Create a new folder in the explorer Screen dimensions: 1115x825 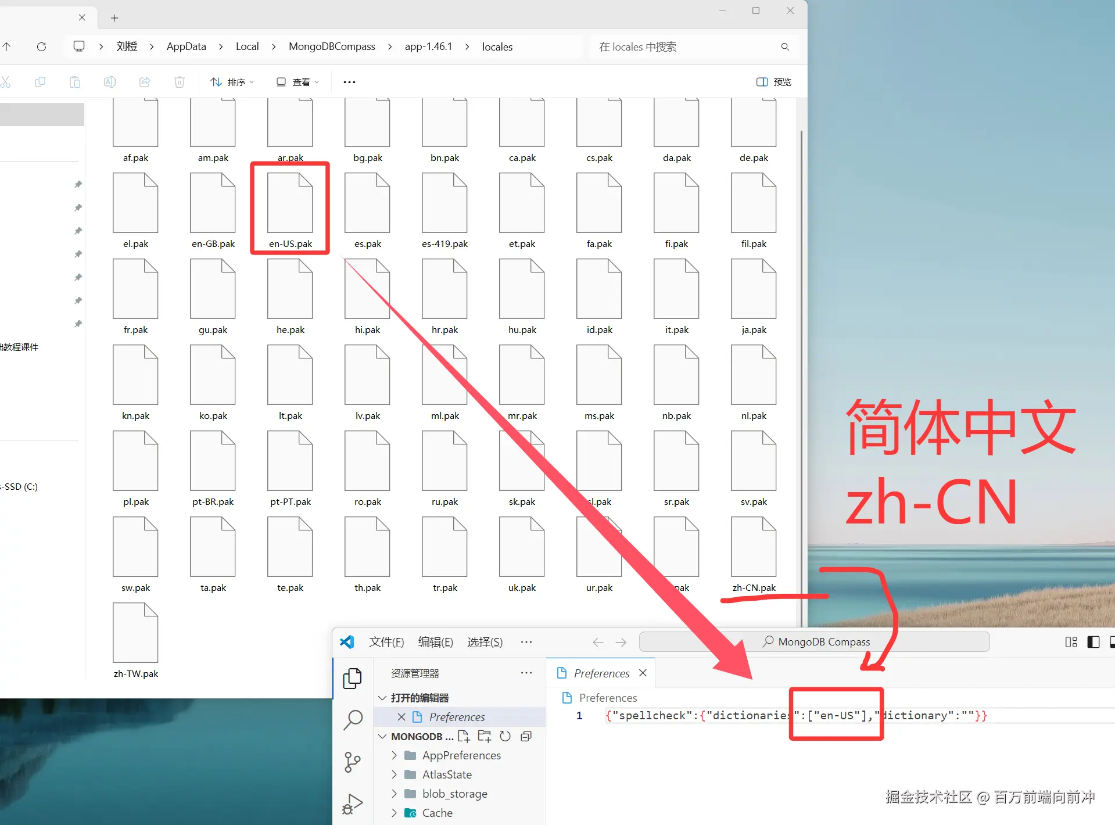pyautogui.click(x=485, y=736)
